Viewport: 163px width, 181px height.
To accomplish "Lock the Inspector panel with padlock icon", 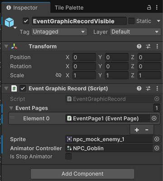I will point(149,7).
